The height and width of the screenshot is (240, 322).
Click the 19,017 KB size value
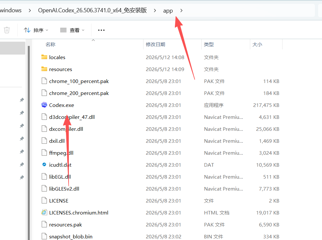pos(268,213)
